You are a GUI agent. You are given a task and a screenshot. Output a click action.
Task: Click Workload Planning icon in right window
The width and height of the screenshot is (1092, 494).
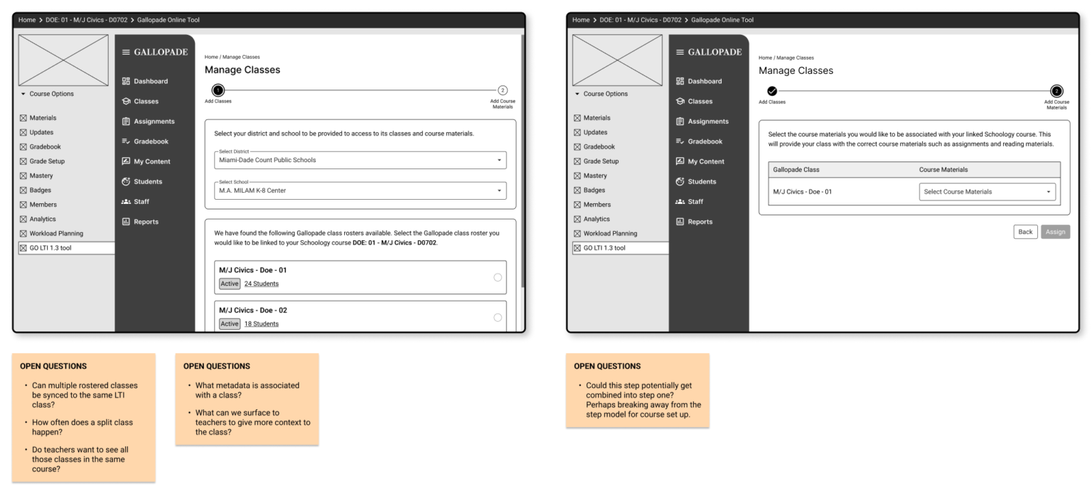pos(577,233)
